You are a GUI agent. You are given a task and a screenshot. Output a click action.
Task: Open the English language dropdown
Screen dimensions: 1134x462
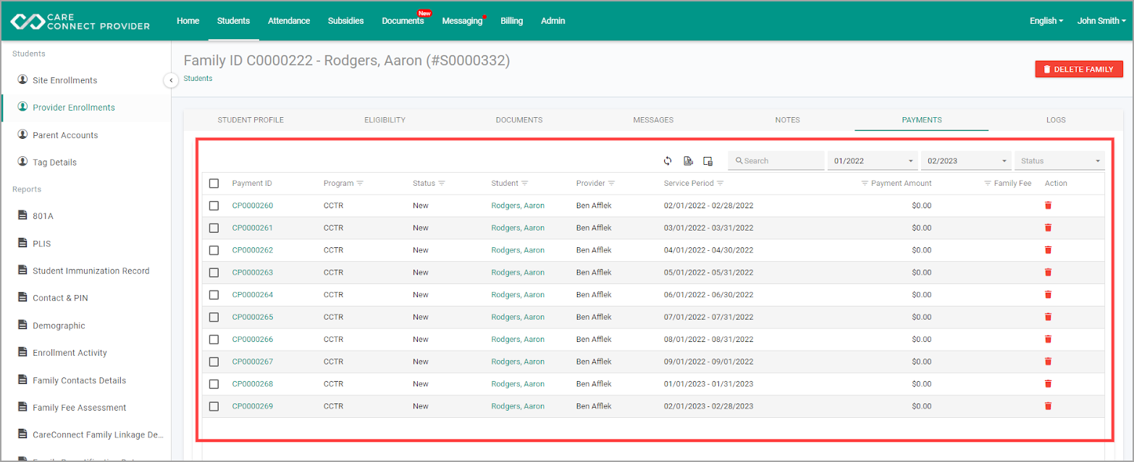pos(1046,21)
